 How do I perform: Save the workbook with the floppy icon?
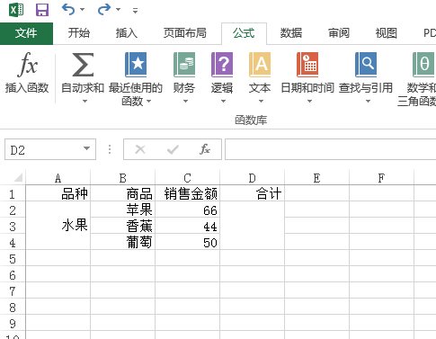click(42, 10)
